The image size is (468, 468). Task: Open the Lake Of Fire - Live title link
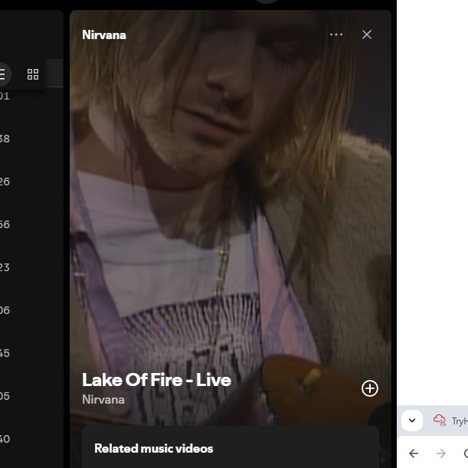tap(156, 380)
